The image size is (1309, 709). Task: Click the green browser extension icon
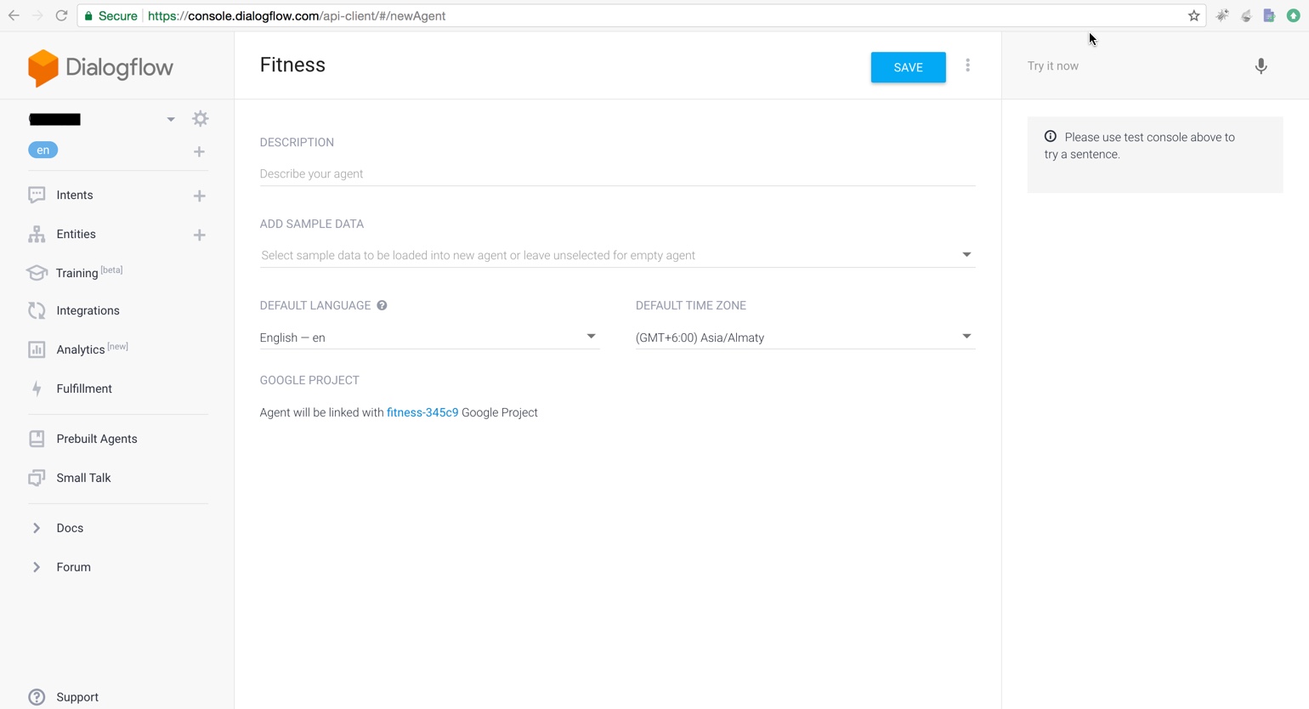1293,15
